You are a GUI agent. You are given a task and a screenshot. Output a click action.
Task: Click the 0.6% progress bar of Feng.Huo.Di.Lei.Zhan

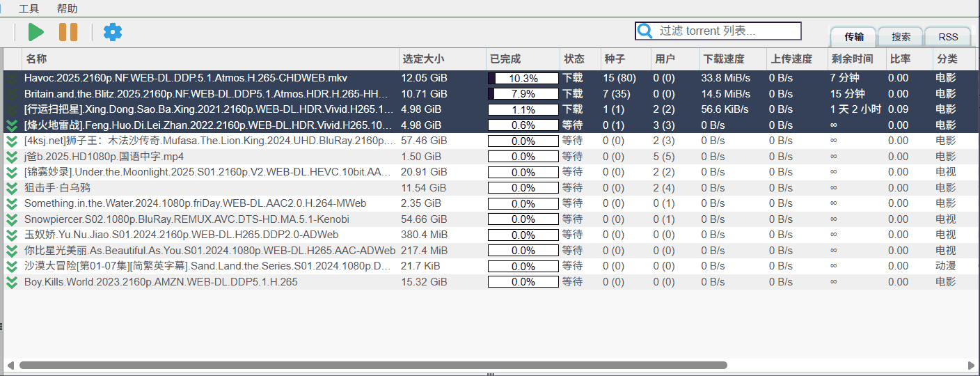pyautogui.click(x=523, y=125)
